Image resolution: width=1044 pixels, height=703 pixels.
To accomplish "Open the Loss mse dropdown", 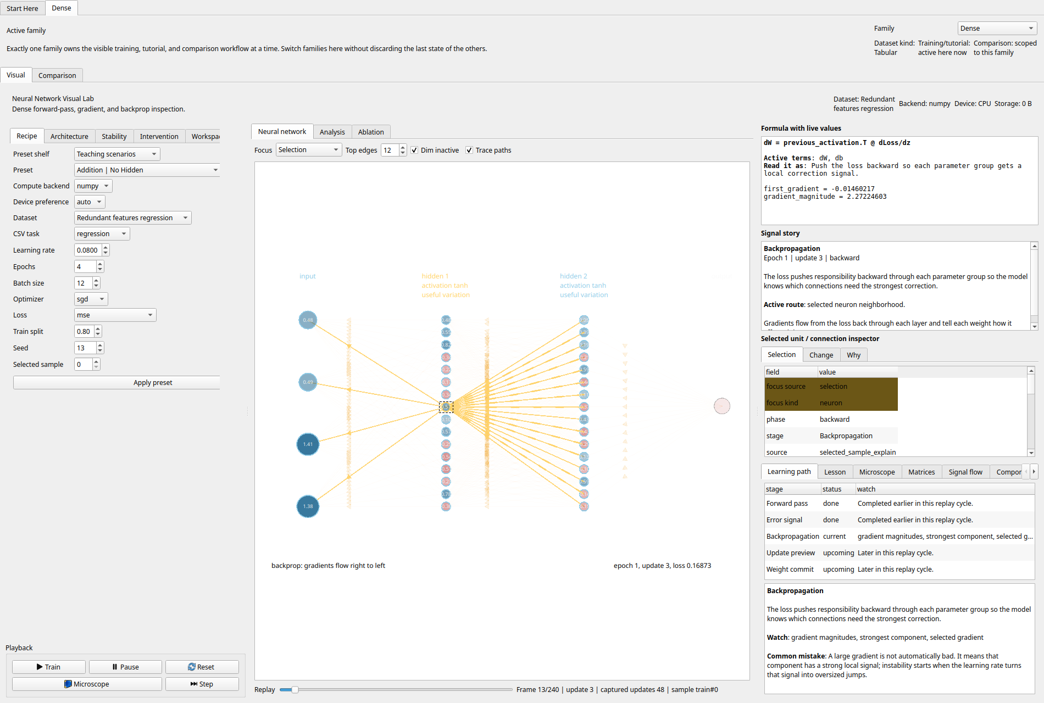I will tap(115, 315).
